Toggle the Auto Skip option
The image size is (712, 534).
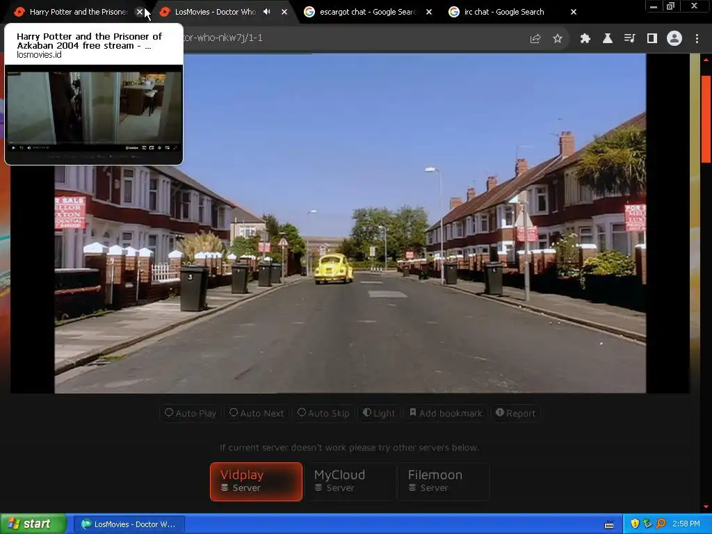click(323, 413)
